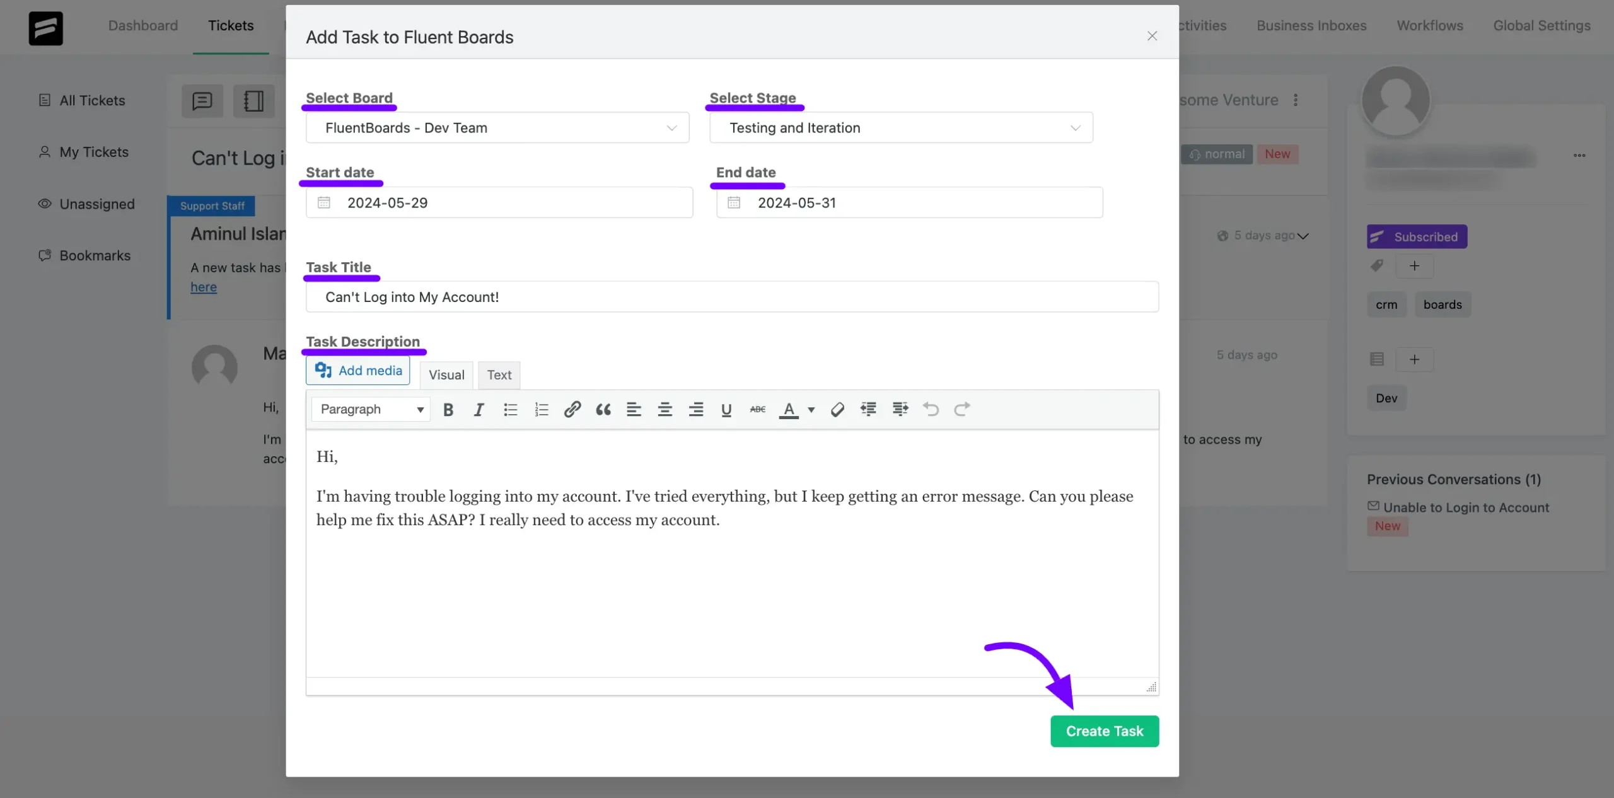The width and height of the screenshot is (1614, 798).
Task: Click the Undo icon in toolbar
Action: coord(931,409)
